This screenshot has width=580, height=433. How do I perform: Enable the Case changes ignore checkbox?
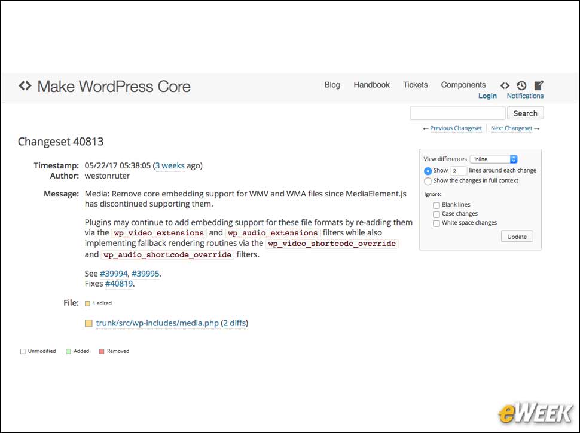[436, 214]
